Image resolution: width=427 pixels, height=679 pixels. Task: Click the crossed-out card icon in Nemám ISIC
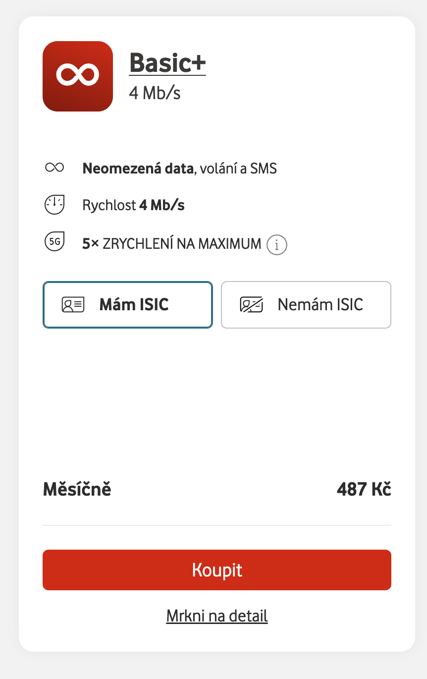pos(252,305)
